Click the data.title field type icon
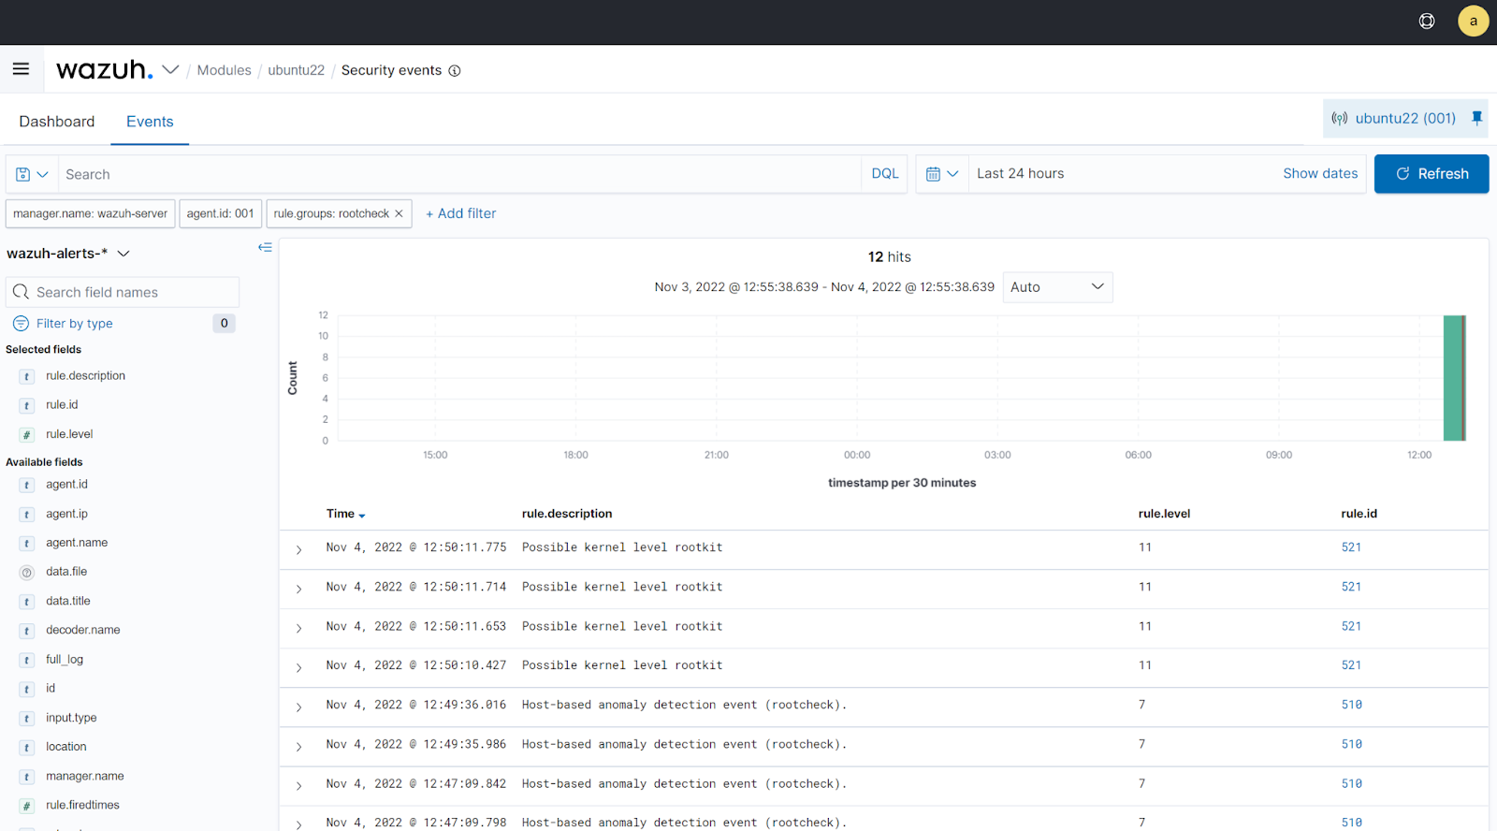The width and height of the screenshot is (1497, 831). (x=27, y=602)
